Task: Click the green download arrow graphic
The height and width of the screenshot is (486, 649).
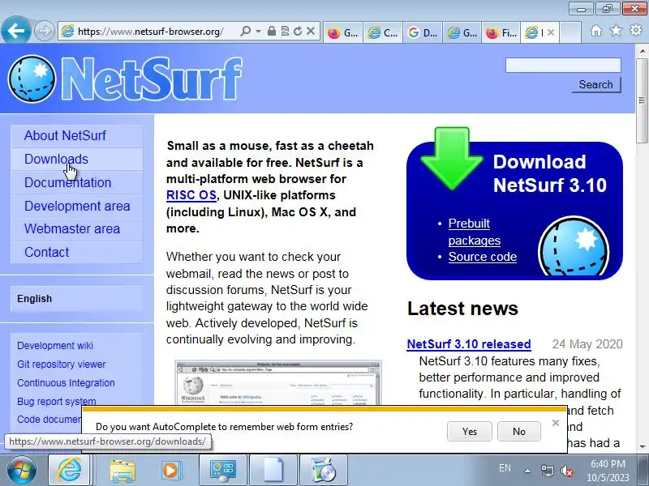Action: (x=451, y=159)
